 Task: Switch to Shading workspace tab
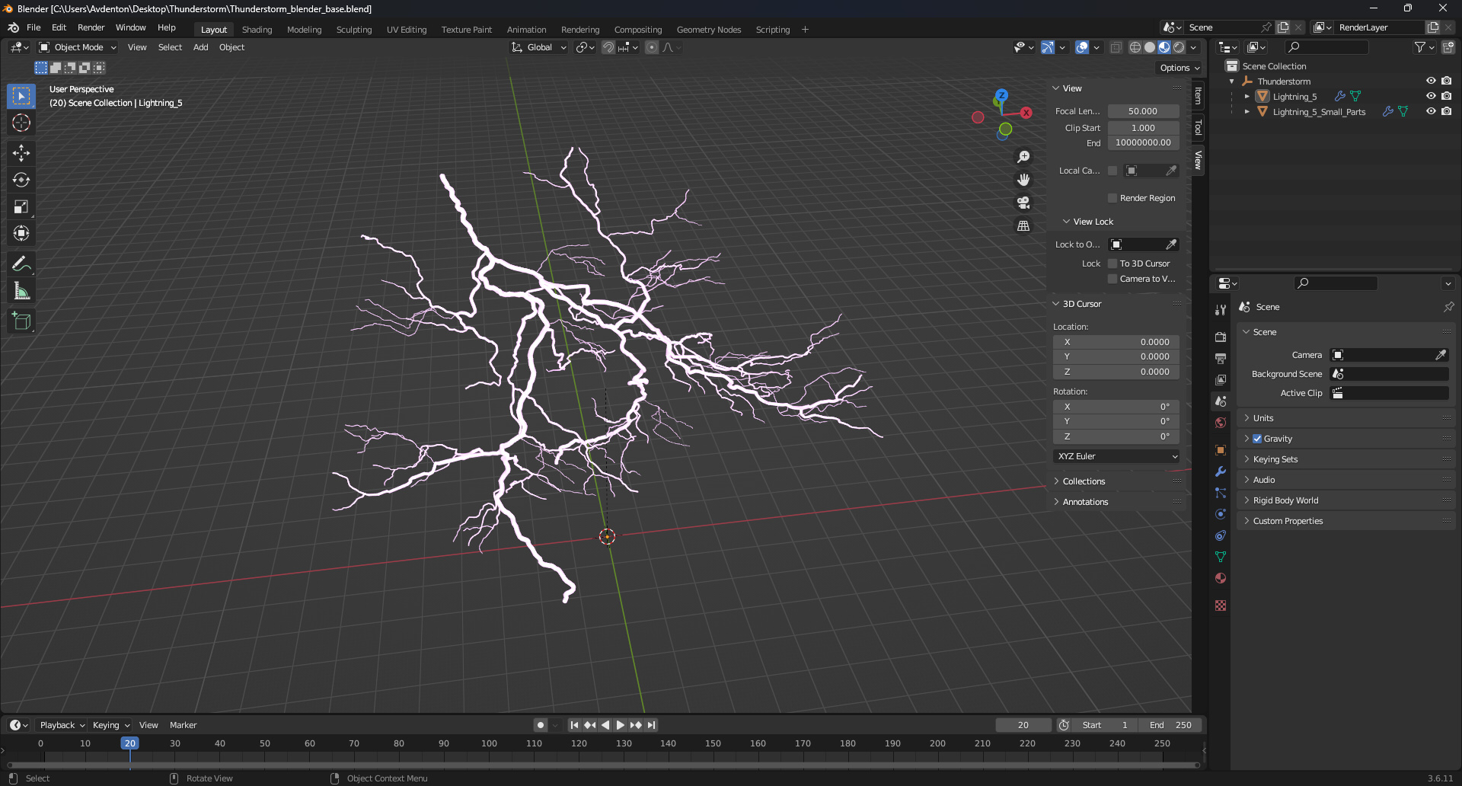(257, 30)
